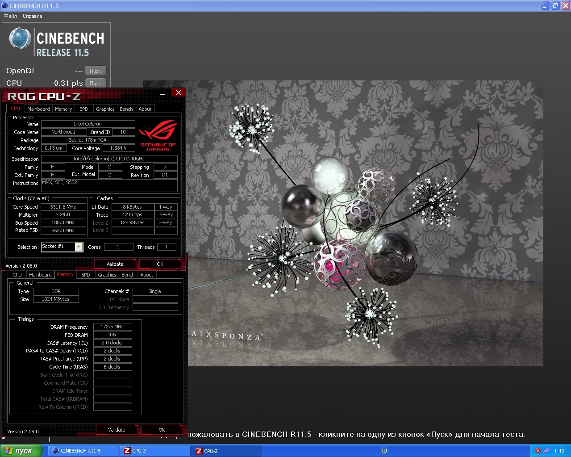Click the Instructions field MMX, SSE, SSE2

coord(109,185)
